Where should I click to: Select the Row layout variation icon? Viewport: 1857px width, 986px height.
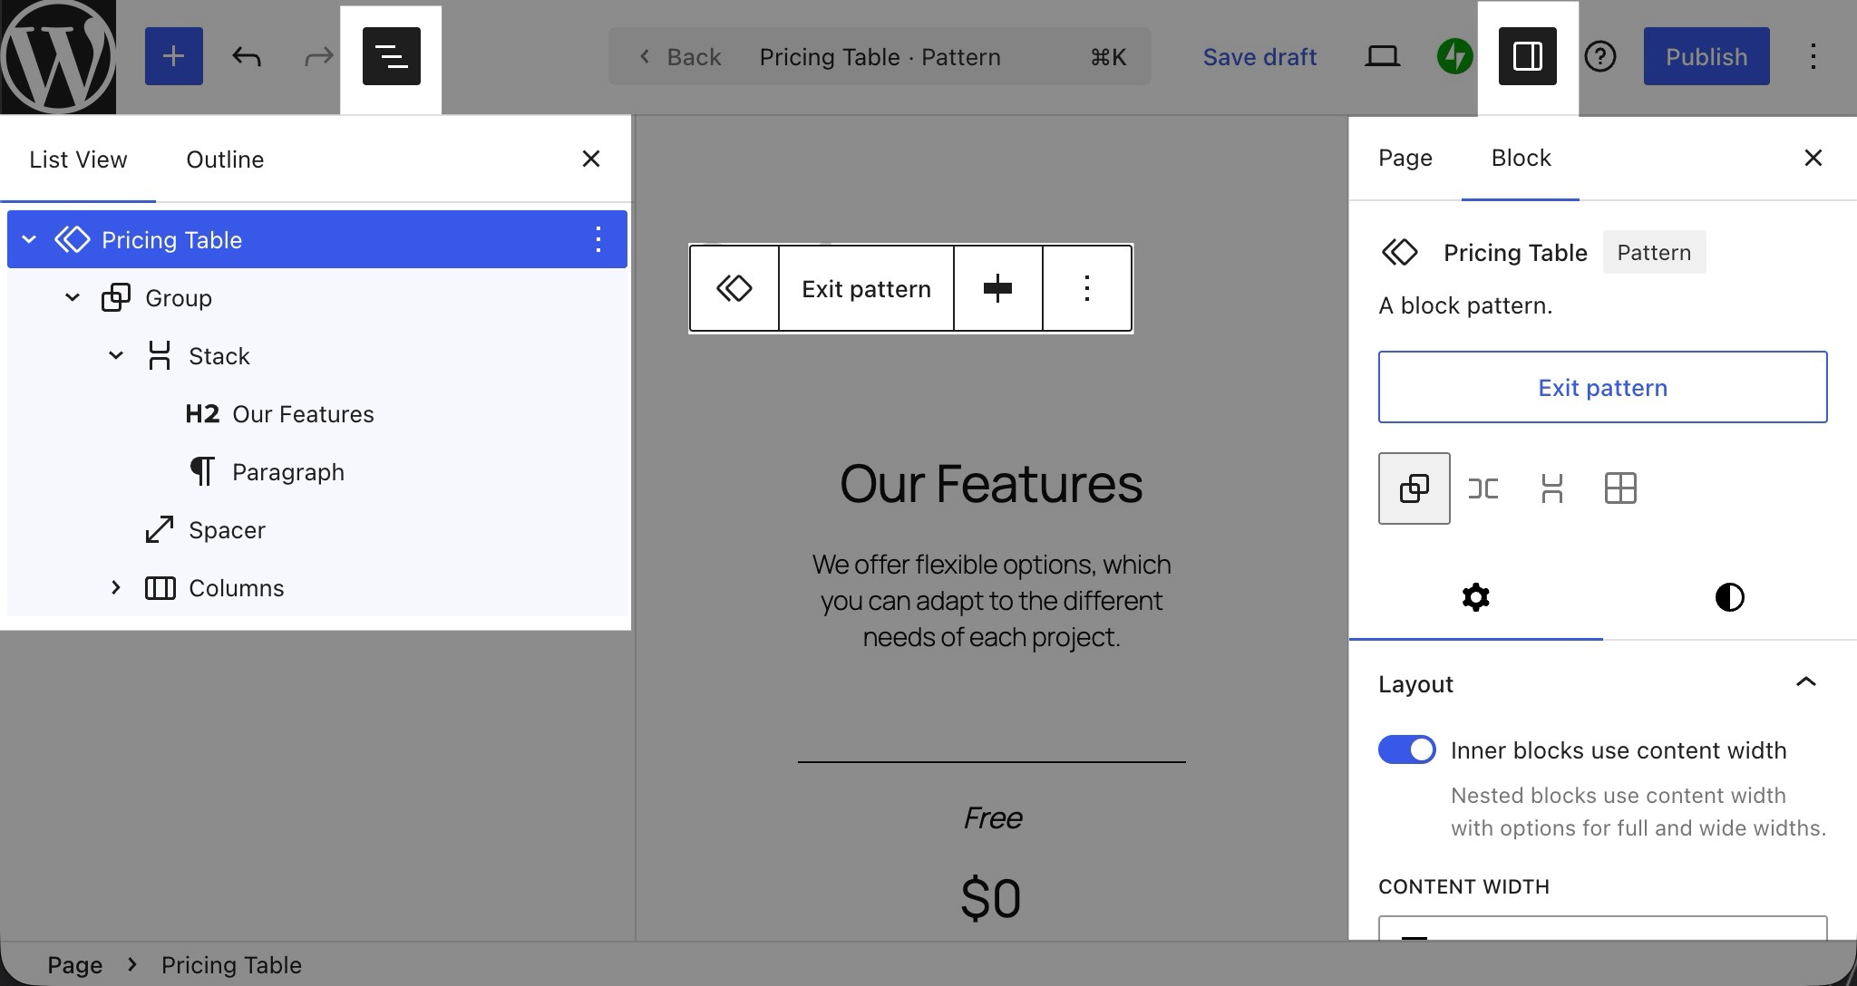pos(1483,488)
